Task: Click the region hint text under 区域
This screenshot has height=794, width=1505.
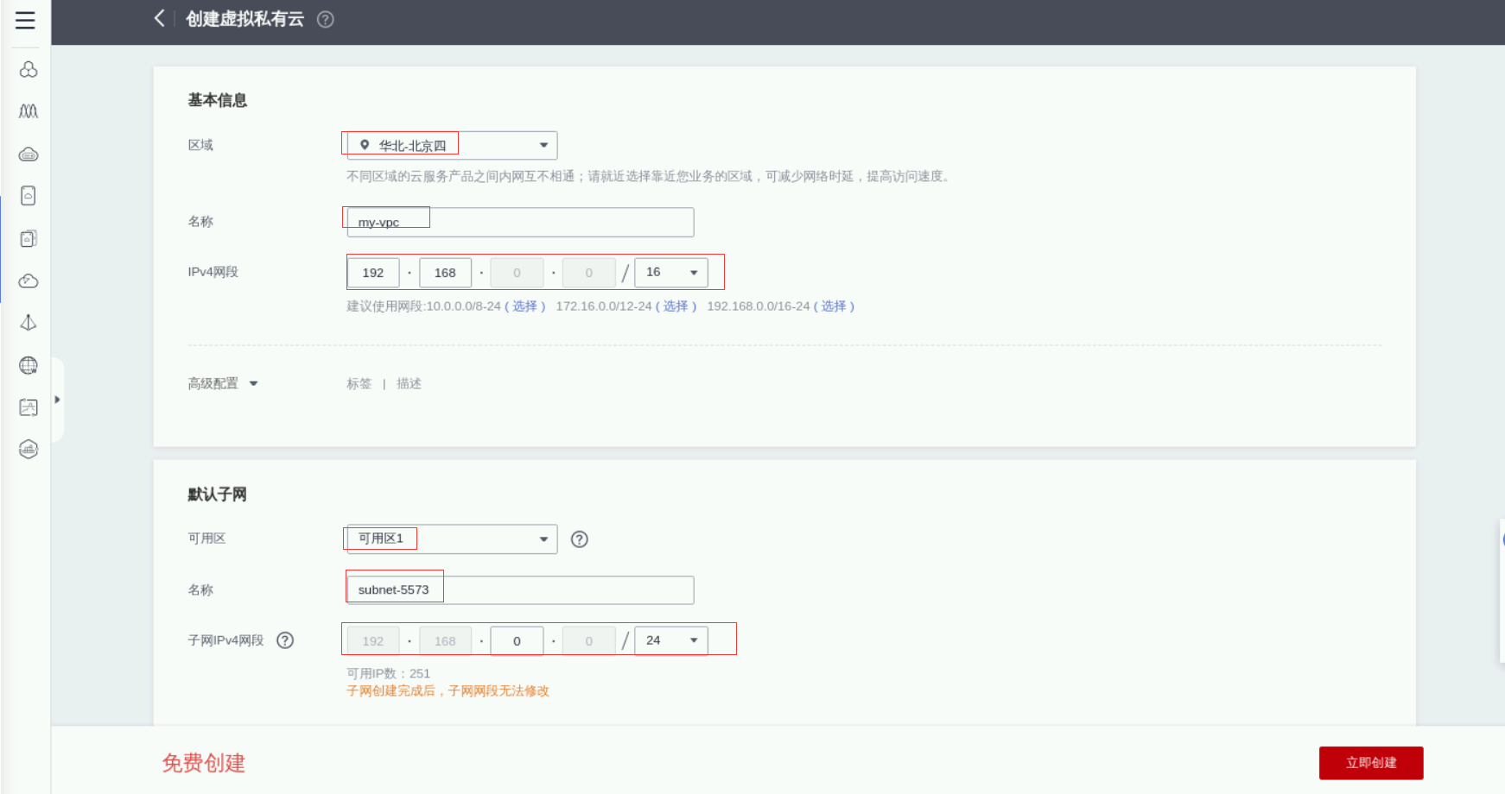Action: click(x=649, y=176)
